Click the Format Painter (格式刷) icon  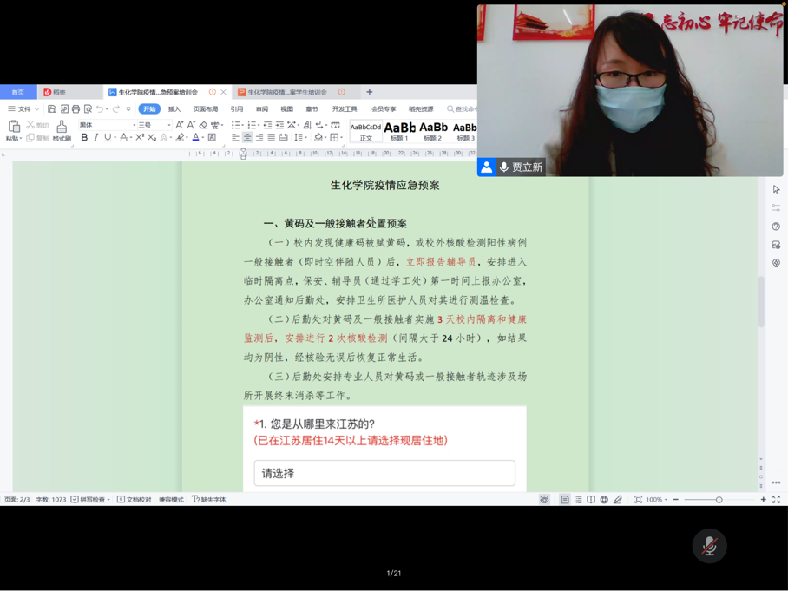click(62, 128)
